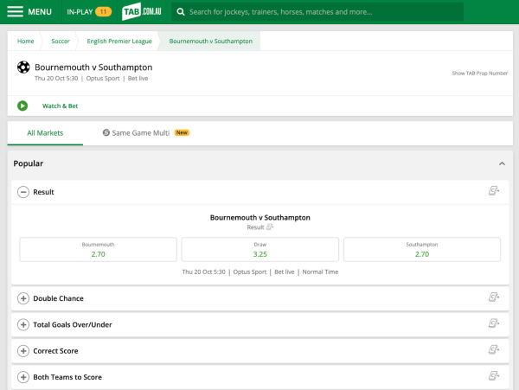This screenshot has height=390, width=519.
Task: Expand the Double Chance market
Action: [23, 298]
